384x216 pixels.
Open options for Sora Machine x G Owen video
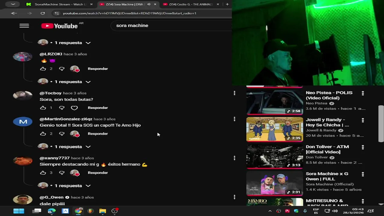(363, 174)
